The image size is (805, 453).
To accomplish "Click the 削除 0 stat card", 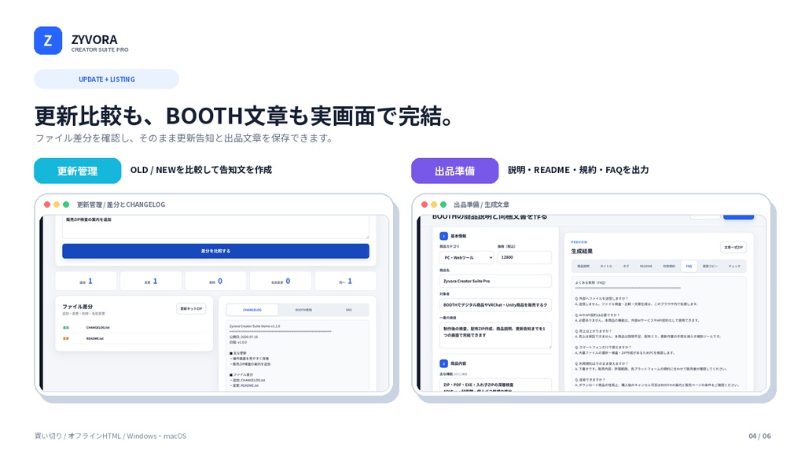I will (215, 282).
